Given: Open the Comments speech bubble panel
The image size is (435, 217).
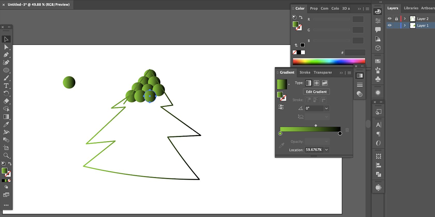Looking at the screenshot, I should (378, 30).
